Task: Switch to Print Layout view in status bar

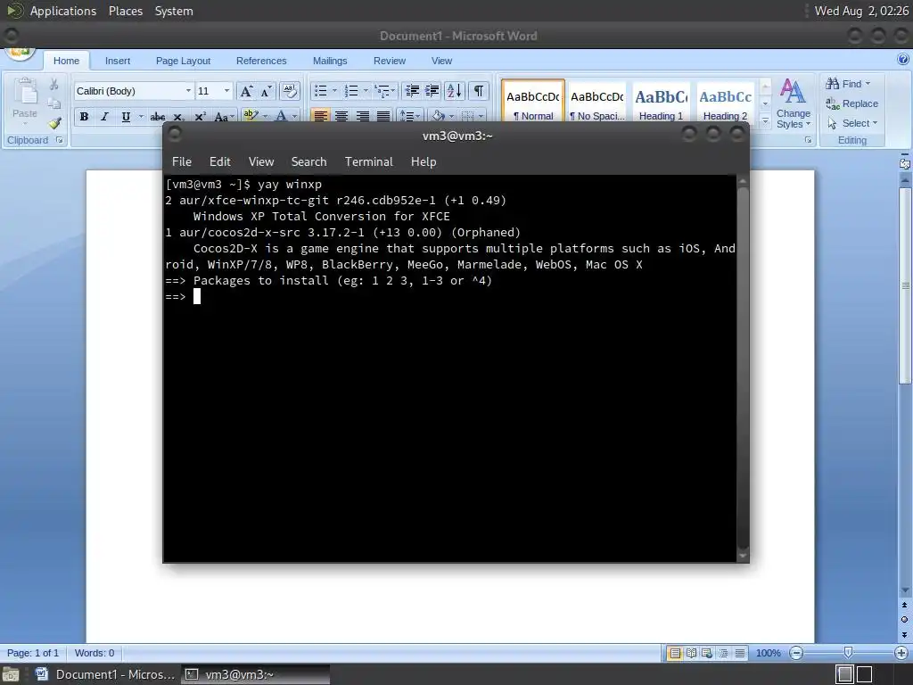Action: pyautogui.click(x=676, y=653)
